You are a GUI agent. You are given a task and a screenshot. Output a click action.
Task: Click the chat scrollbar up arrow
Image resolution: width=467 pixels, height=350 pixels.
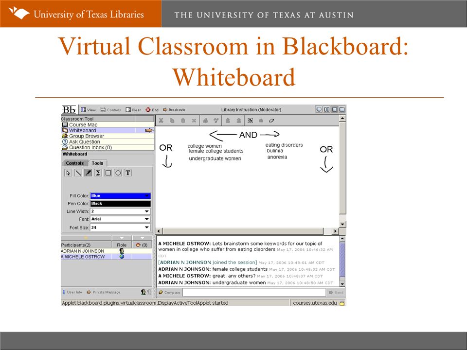point(342,238)
